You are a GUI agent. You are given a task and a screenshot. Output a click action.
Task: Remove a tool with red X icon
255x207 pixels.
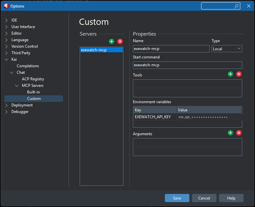[x=239, y=74]
